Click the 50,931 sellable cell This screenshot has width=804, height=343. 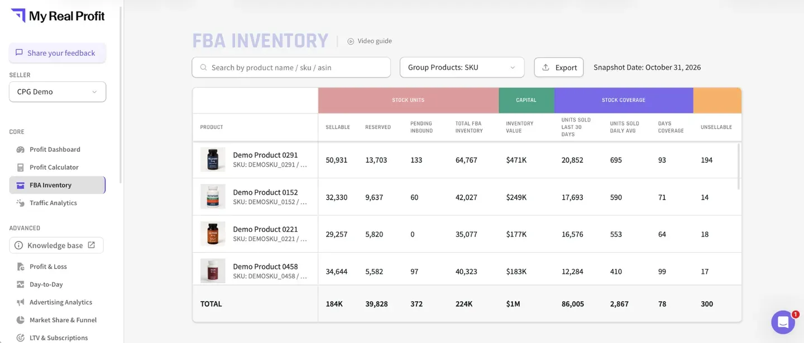coord(337,160)
